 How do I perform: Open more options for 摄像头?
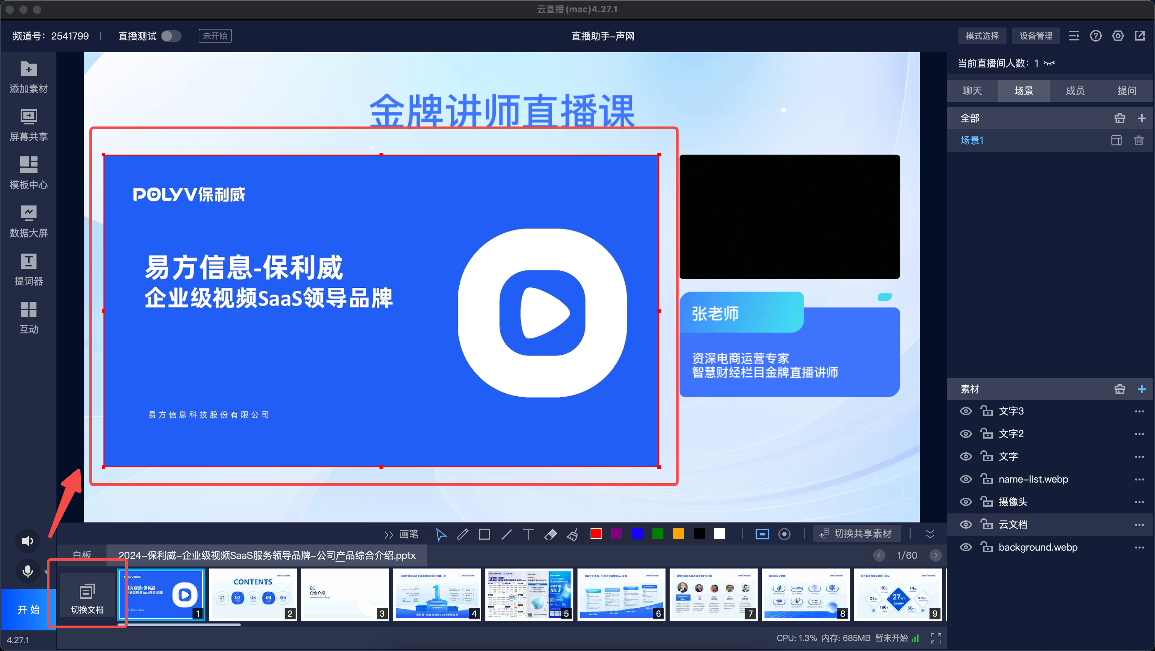(x=1139, y=502)
